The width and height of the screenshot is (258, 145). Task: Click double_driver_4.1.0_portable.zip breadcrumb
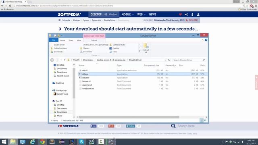tap(111, 60)
